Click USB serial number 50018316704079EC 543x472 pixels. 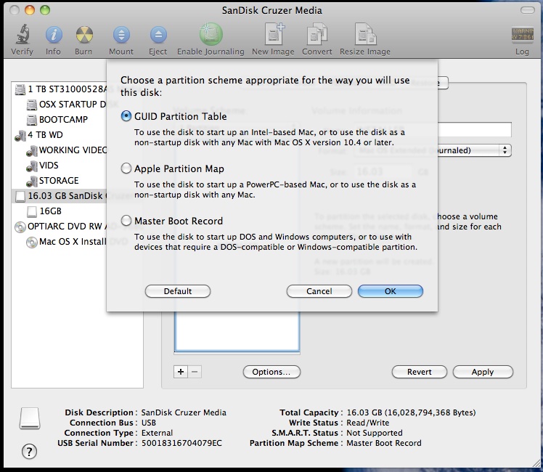coord(181,443)
